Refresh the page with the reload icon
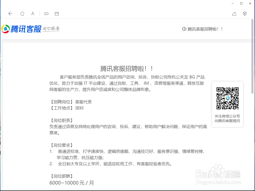This screenshot has height=191, width=255. tap(22, 14)
